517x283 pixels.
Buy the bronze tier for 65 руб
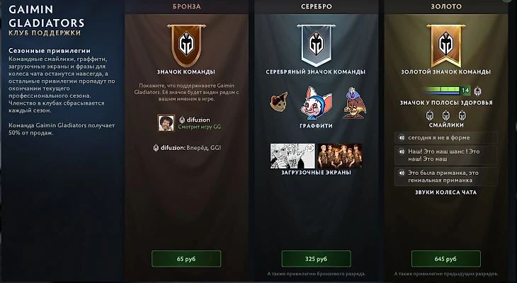(186, 259)
